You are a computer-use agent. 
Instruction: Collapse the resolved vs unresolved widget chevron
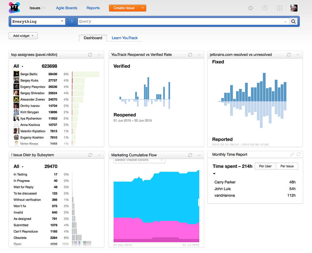pyautogui.click(x=298, y=55)
